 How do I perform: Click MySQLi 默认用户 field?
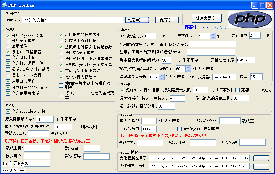(x=202, y=143)
